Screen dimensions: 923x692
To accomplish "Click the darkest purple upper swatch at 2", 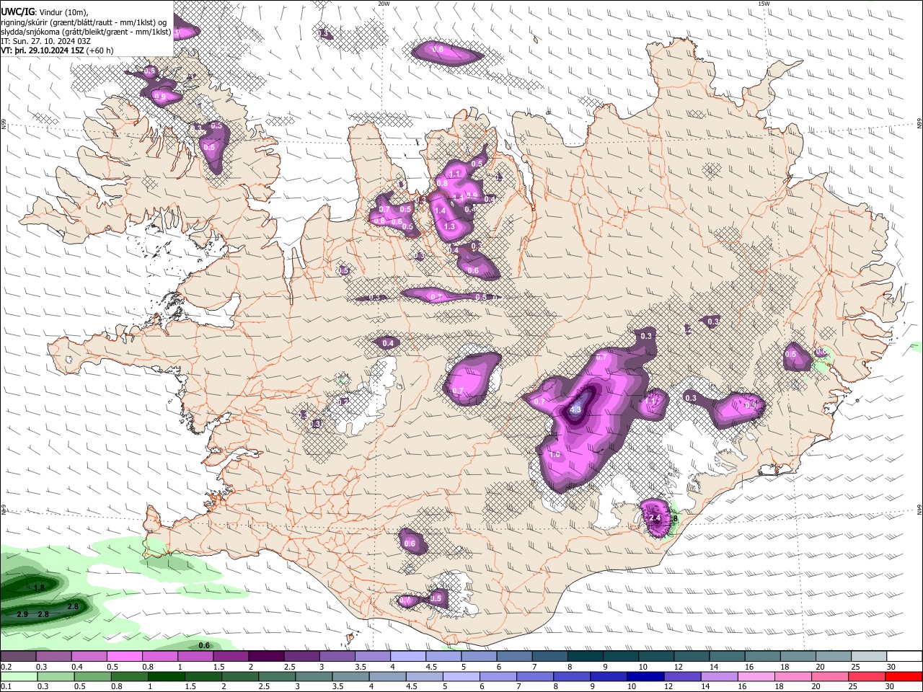I will 266,657.
